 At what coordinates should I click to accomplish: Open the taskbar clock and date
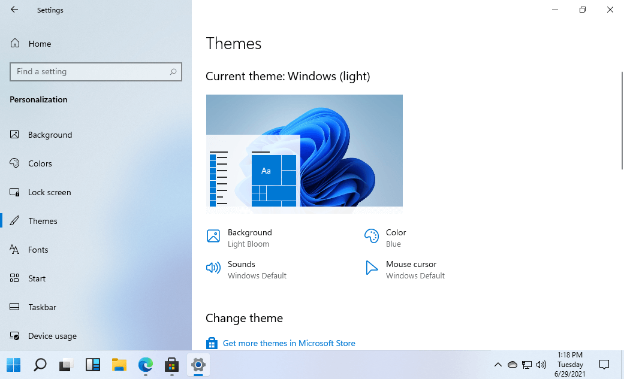(570, 365)
